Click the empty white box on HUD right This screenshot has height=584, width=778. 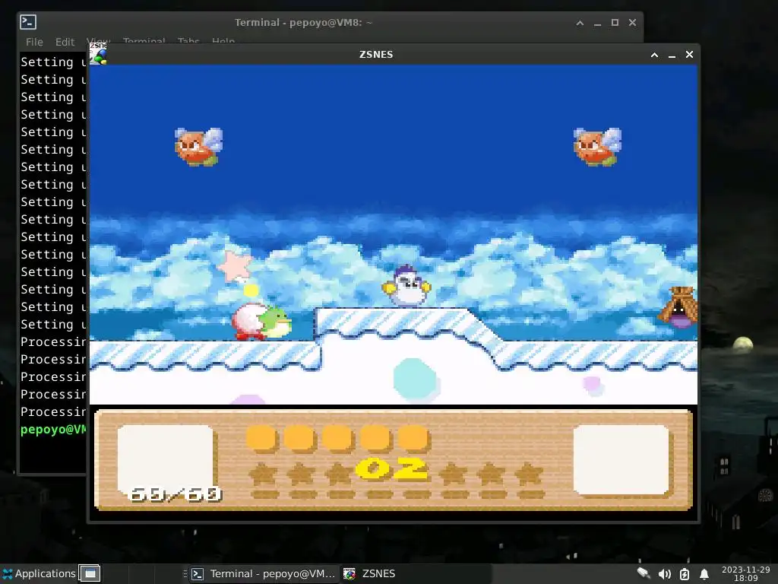pos(621,460)
